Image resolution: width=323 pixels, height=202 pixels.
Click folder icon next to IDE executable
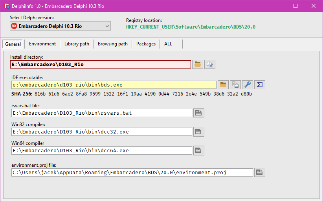click(223, 85)
